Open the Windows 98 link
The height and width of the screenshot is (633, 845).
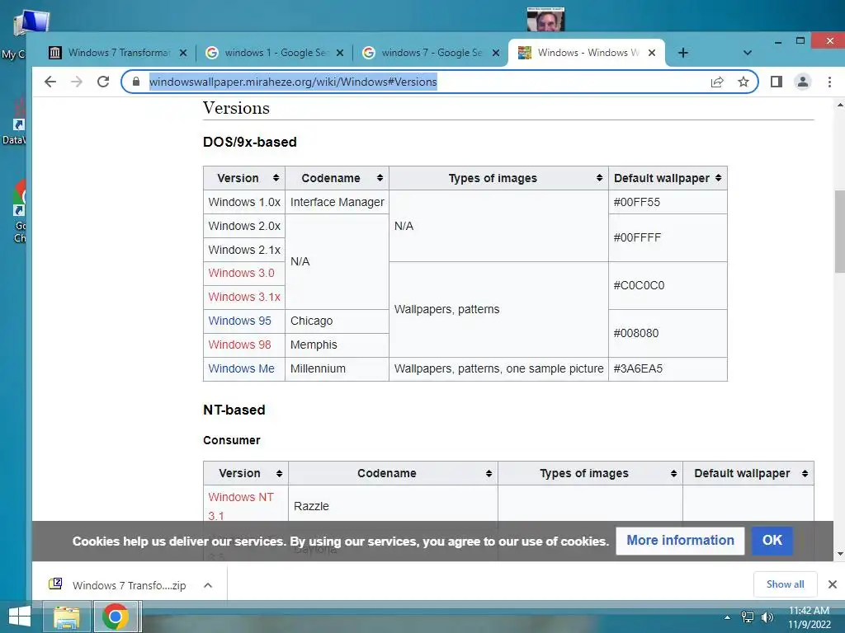pyautogui.click(x=239, y=345)
